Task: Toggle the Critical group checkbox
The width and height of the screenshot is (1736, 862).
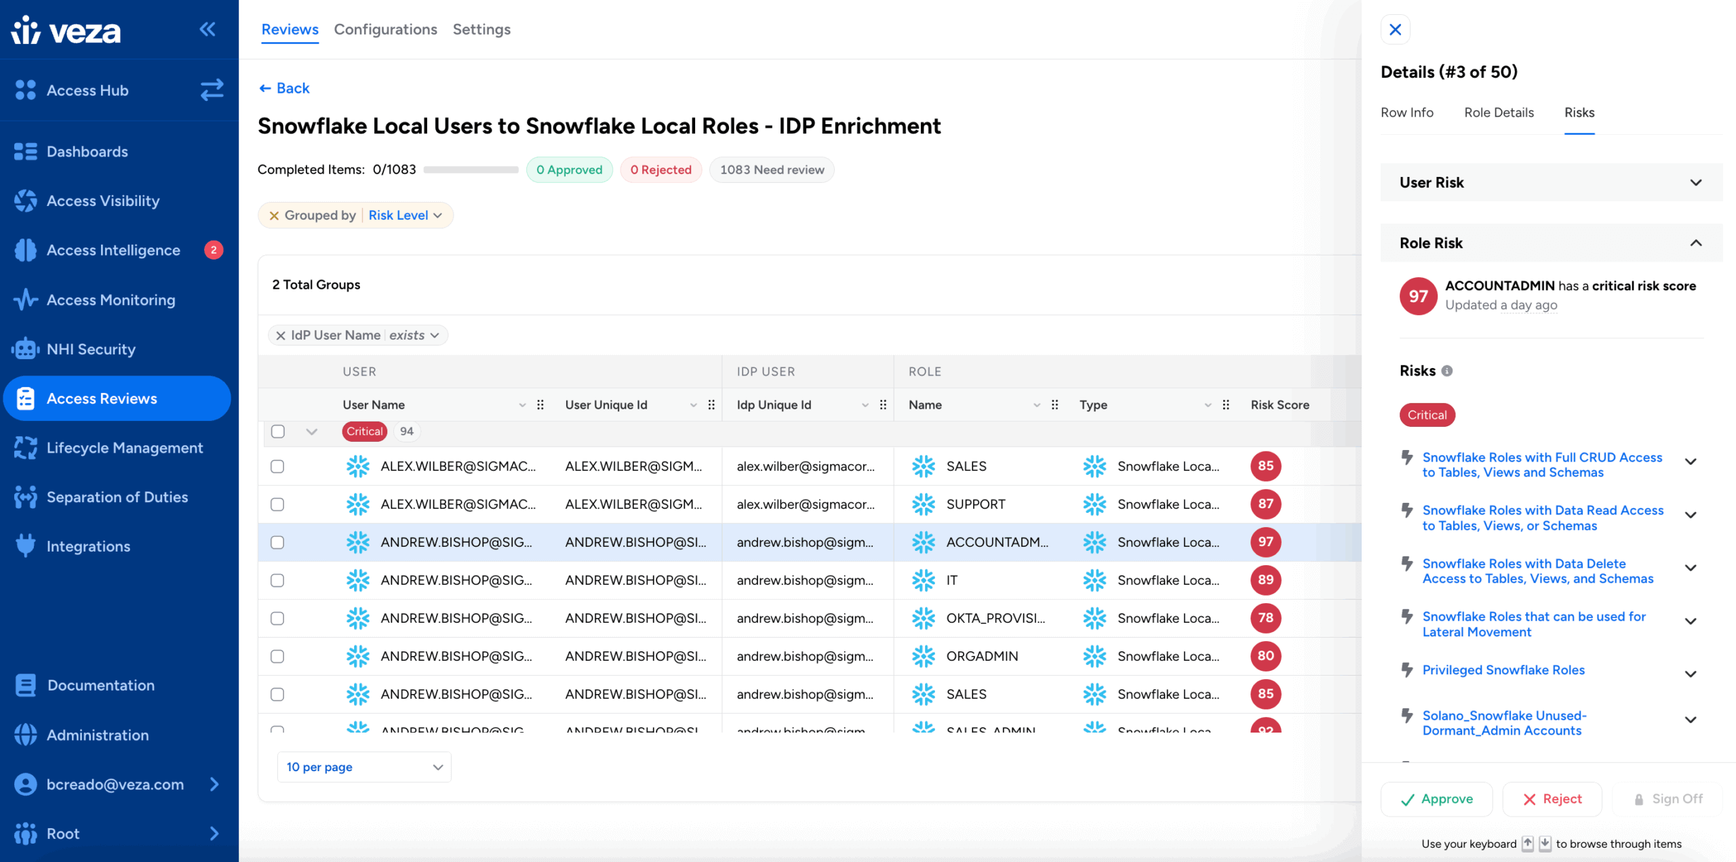Action: tap(277, 431)
